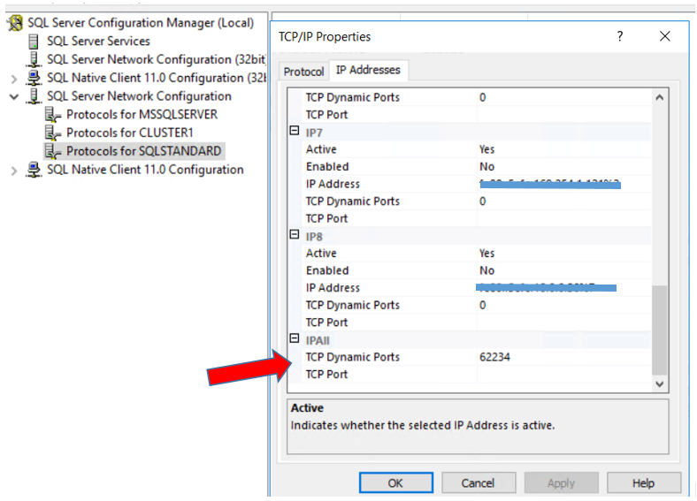
Task: Collapse the IP8 section
Action: (295, 234)
